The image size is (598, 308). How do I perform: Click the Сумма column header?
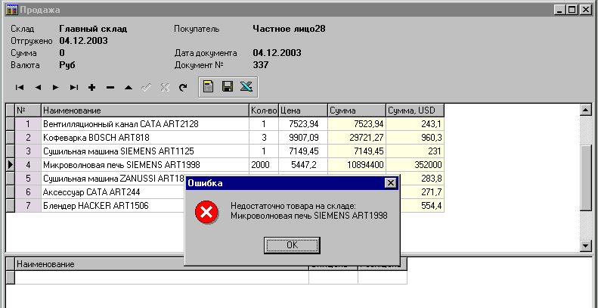pyautogui.click(x=357, y=110)
